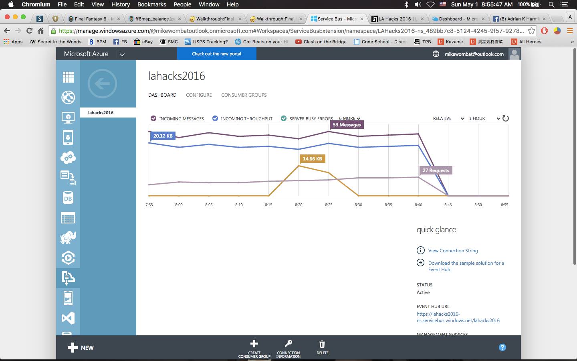
Task: Bookmark this page with star icon
Action: 531,30
